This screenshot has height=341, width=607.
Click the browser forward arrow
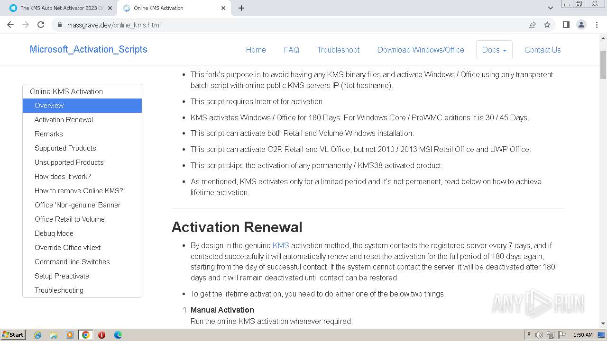coord(26,25)
